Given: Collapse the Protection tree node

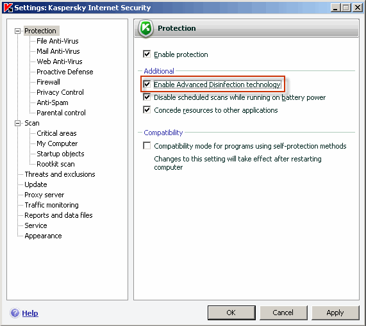Looking at the screenshot, I should 17,31.
